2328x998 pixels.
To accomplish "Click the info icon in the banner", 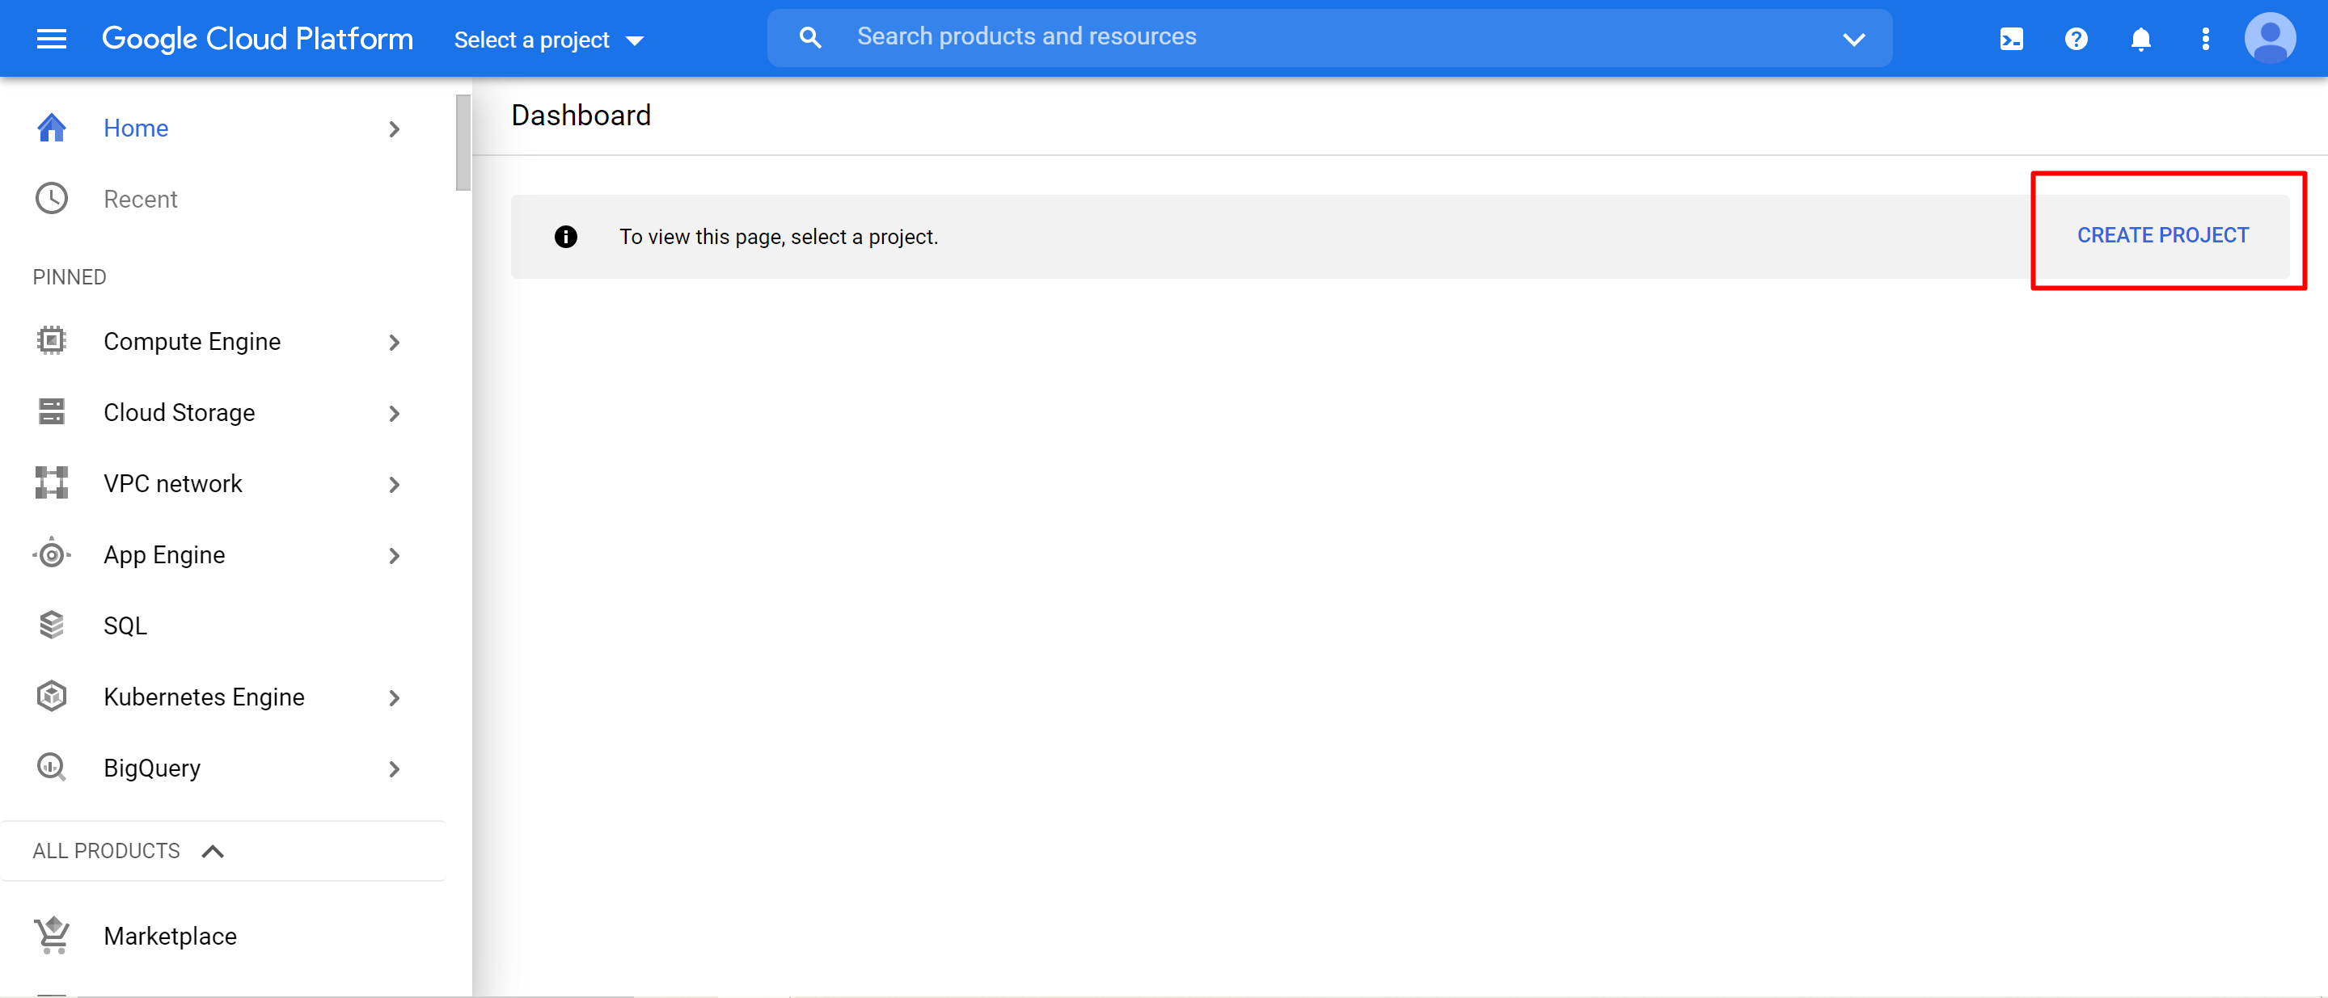I will coord(566,237).
